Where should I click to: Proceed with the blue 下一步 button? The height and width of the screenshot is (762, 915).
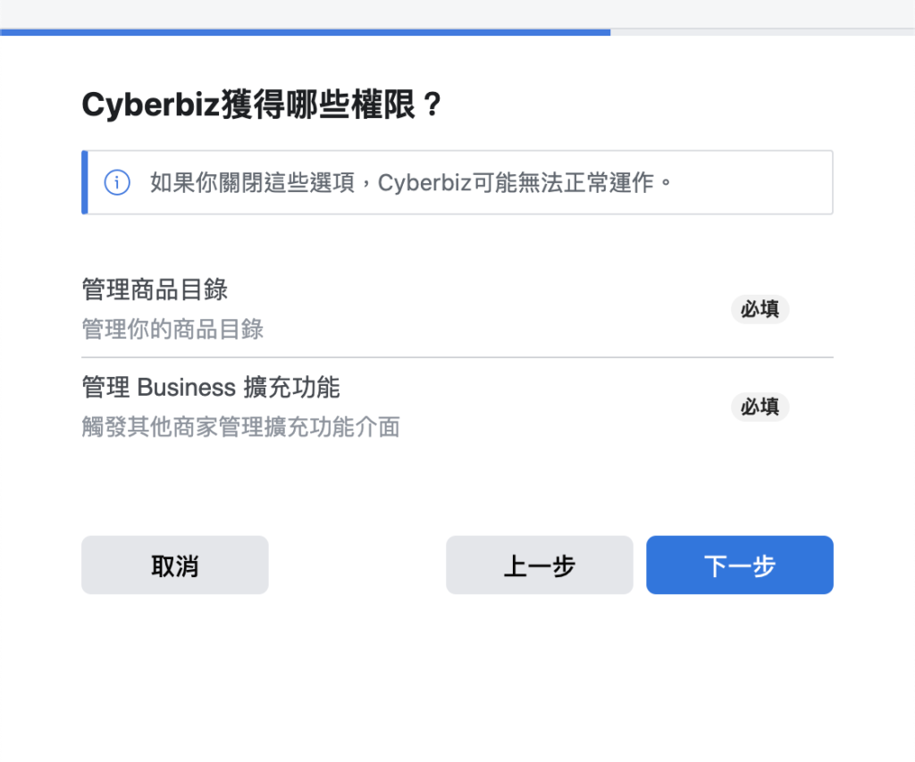pos(740,565)
